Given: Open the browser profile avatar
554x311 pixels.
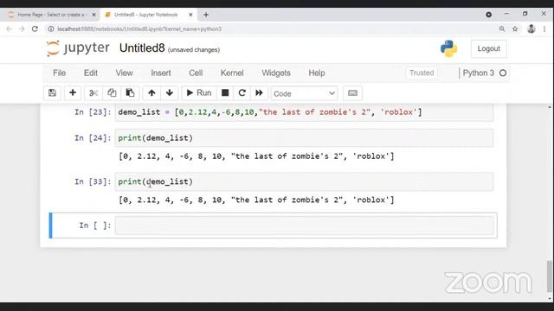Looking at the screenshot, I should (531, 29).
